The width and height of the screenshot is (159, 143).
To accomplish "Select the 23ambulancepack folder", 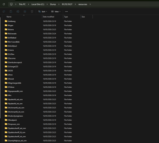I will point(15,62).
